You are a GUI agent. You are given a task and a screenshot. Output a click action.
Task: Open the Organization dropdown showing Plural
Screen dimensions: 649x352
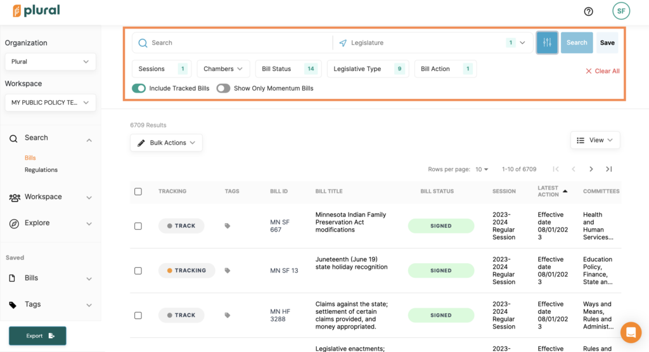click(x=50, y=62)
